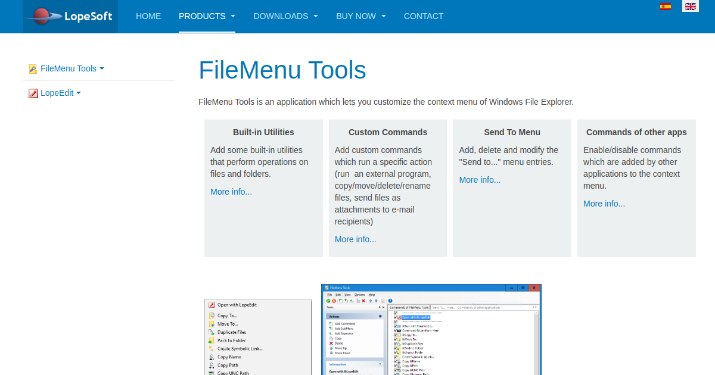
Task: Click the 'Commands of other apps' heading
Action: click(636, 132)
